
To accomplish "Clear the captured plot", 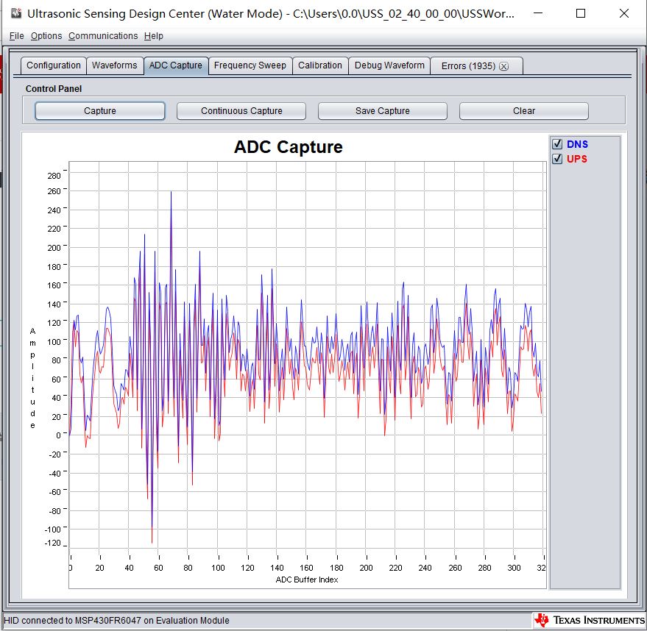I will click(x=524, y=111).
